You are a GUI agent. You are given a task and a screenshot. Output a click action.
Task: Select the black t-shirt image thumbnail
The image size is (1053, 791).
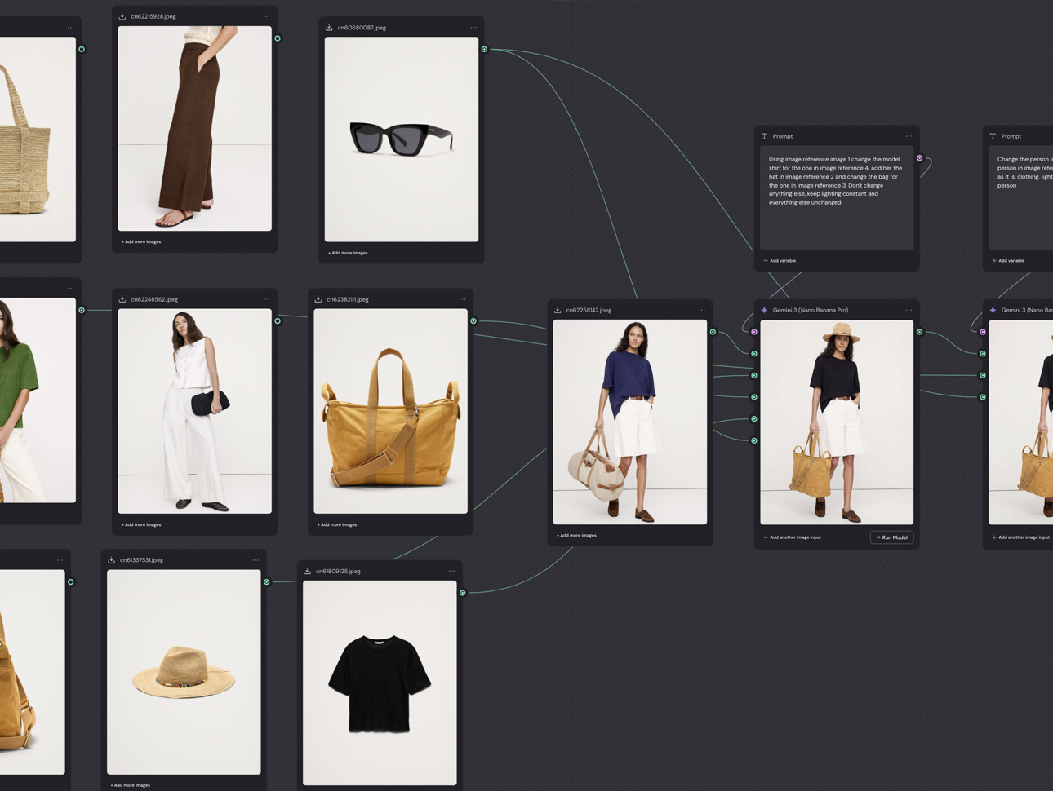(x=380, y=683)
